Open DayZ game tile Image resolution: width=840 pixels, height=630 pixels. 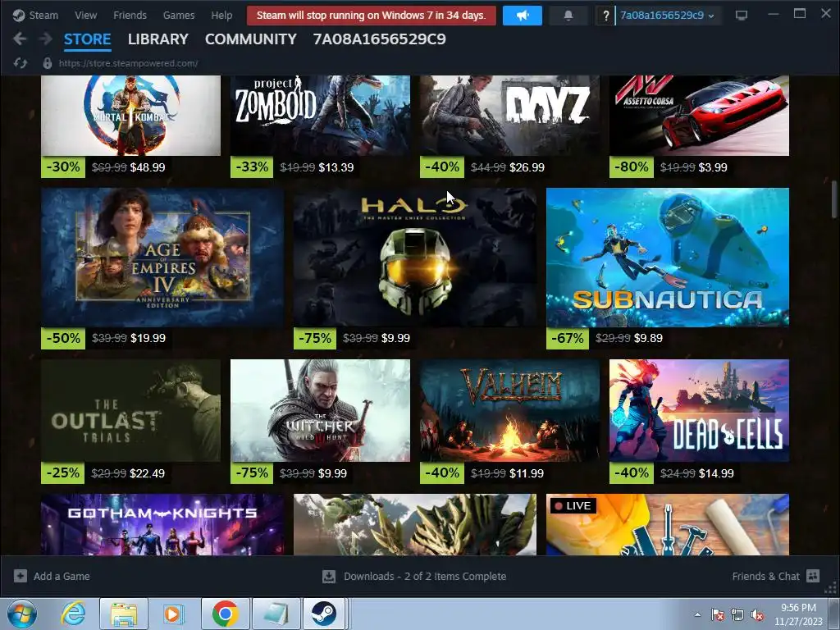click(509, 115)
